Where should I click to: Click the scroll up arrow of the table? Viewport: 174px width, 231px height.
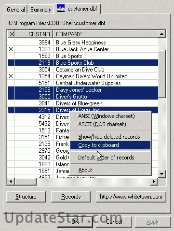click(162, 34)
